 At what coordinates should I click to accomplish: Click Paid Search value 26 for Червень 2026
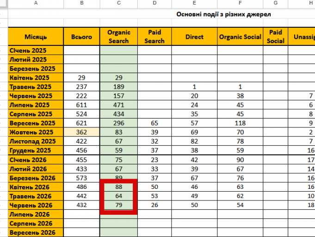pos(154,205)
